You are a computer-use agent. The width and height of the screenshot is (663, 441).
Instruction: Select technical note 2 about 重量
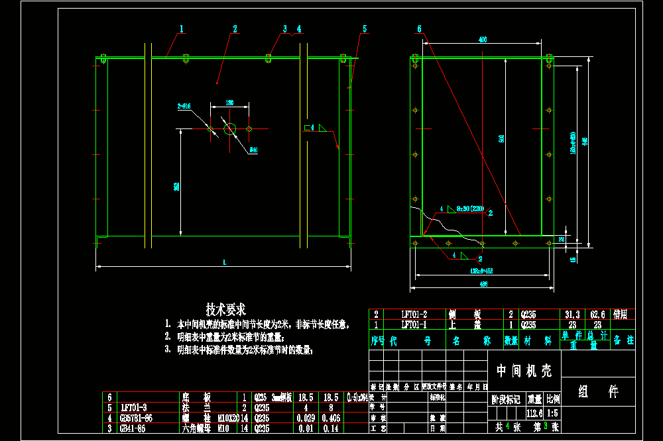point(225,337)
